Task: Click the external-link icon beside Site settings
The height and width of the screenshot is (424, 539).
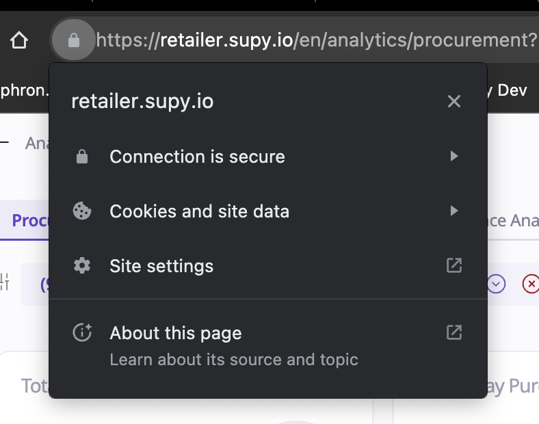Action: pos(453,265)
